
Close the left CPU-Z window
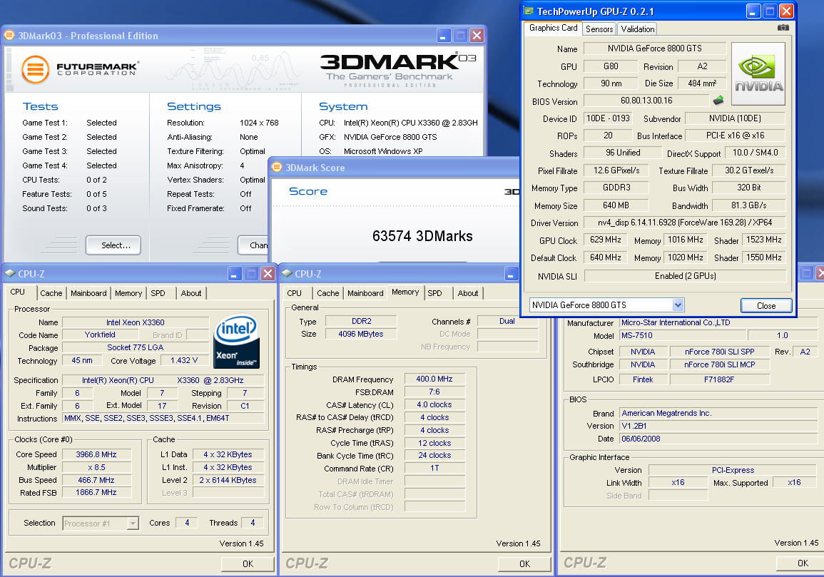click(x=268, y=273)
